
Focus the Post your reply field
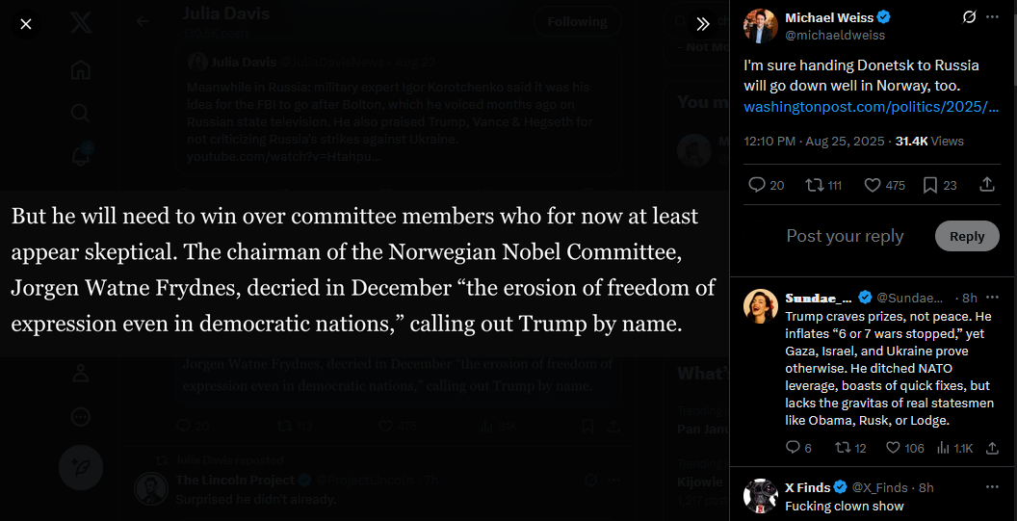coord(845,236)
